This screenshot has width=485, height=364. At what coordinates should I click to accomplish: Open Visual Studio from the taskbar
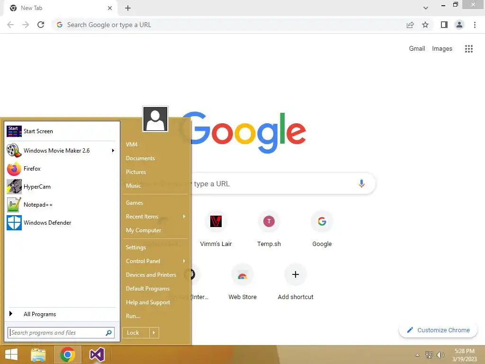click(x=97, y=355)
